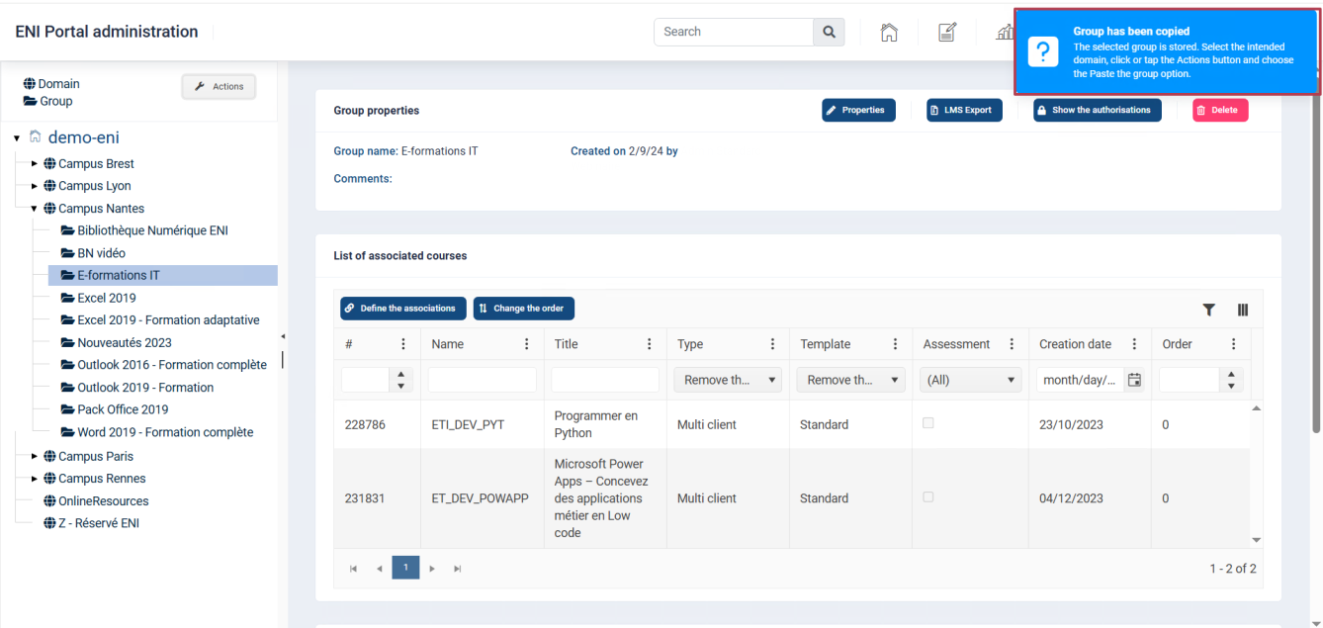Viewport: 1323px width, 628px height.
Task: Open the column chooser icon
Action: (x=1243, y=310)
